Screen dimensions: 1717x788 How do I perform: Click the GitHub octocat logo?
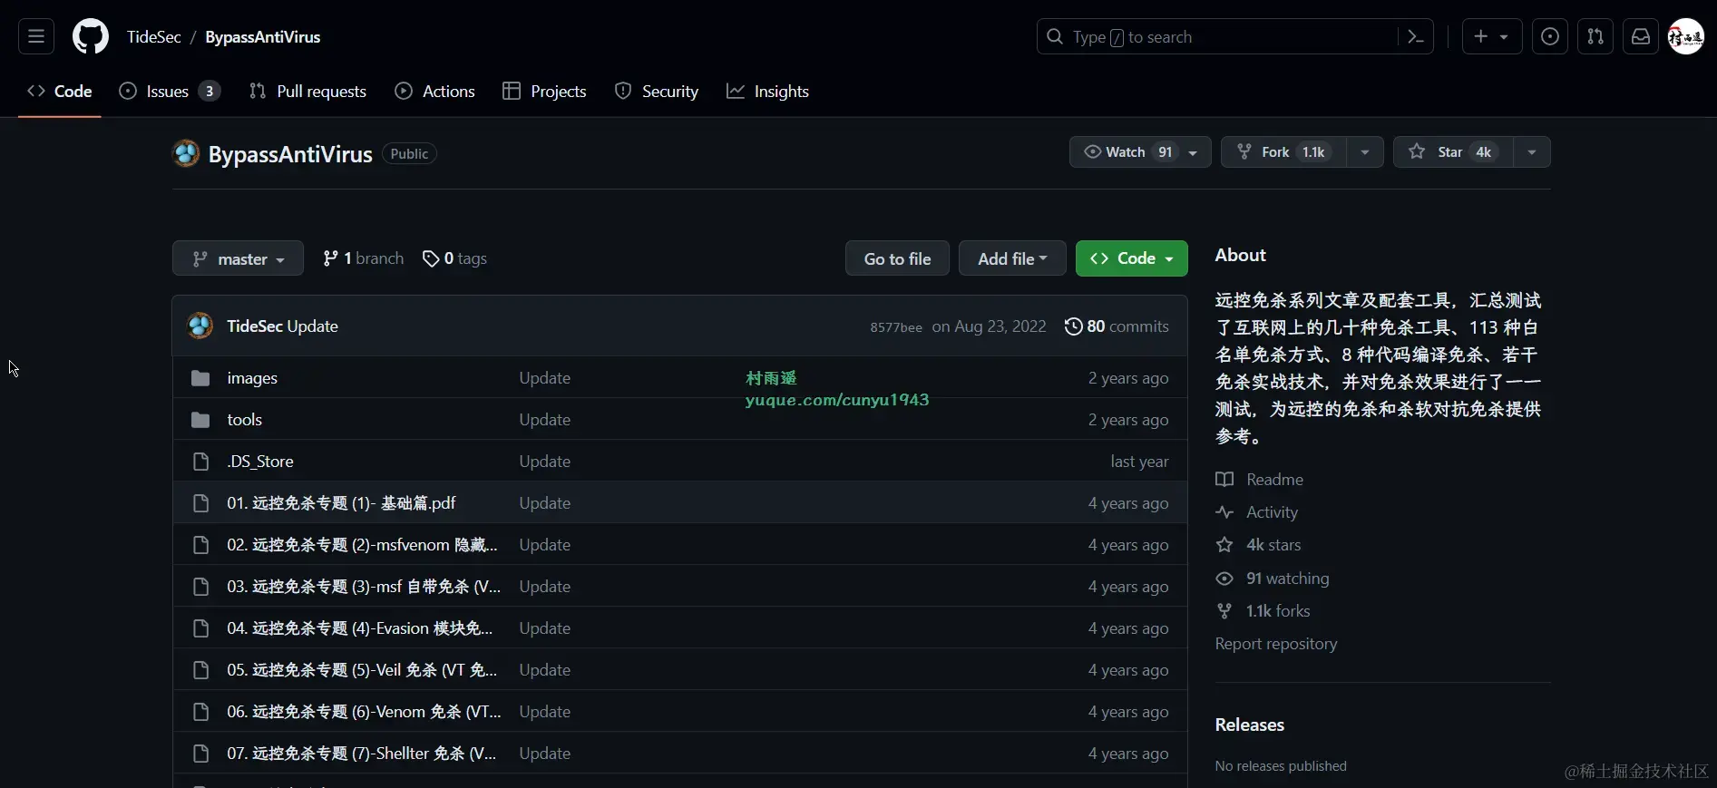point(91,37)
